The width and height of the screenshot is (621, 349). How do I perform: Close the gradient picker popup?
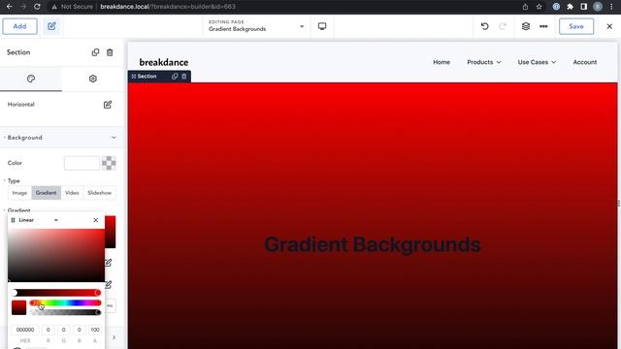point(95,220)
